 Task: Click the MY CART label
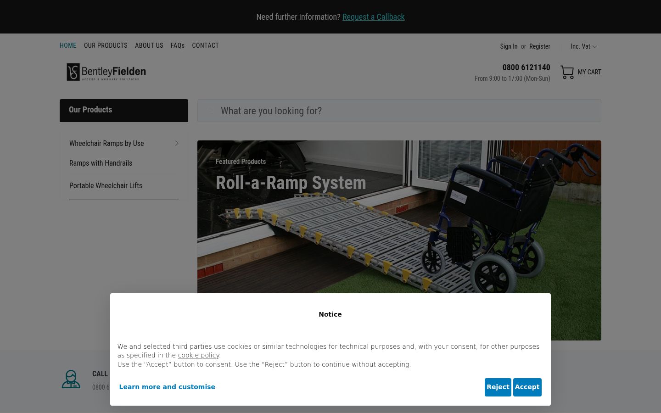(589, 72)
